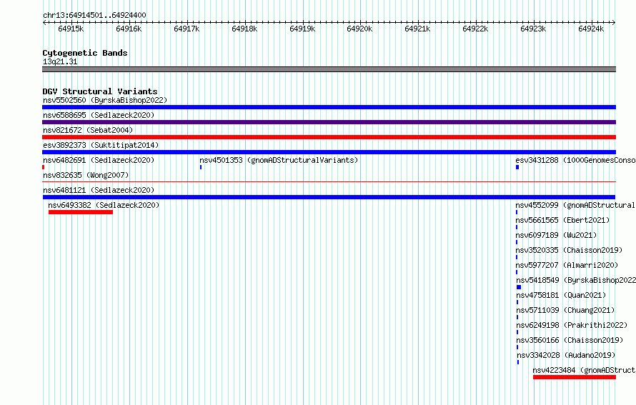This screenshot has height=405, width=636.
Task: Open nsv6588695 (Sedlazeck2020) variant label
Action: pyautogui.click(x=99, y=115)
